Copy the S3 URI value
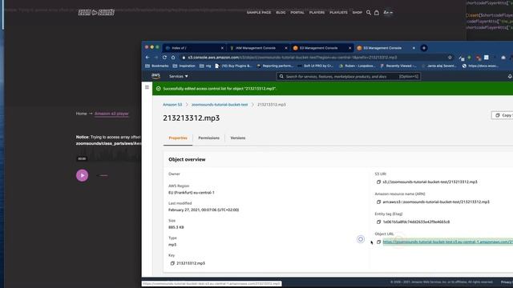The image size is (513, 288). pyautogui.click(x=378, y=182)
